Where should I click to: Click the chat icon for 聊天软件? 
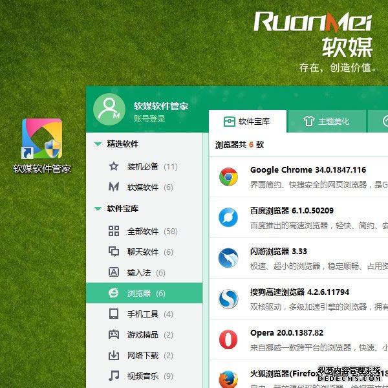(114, 252)
